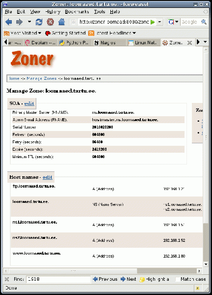The width and height of the screenshot is (212, 295).
Task: Open the address bar history dropdown
Action: (159, 22)
